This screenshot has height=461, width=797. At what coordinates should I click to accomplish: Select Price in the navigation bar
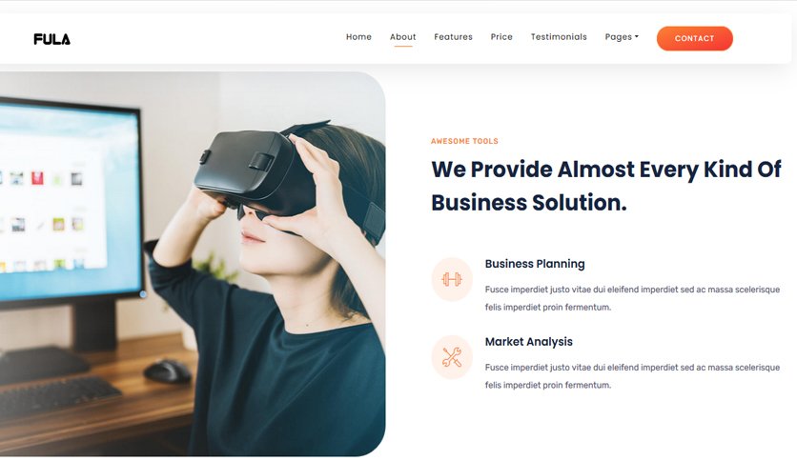click(x=501, y=37)
